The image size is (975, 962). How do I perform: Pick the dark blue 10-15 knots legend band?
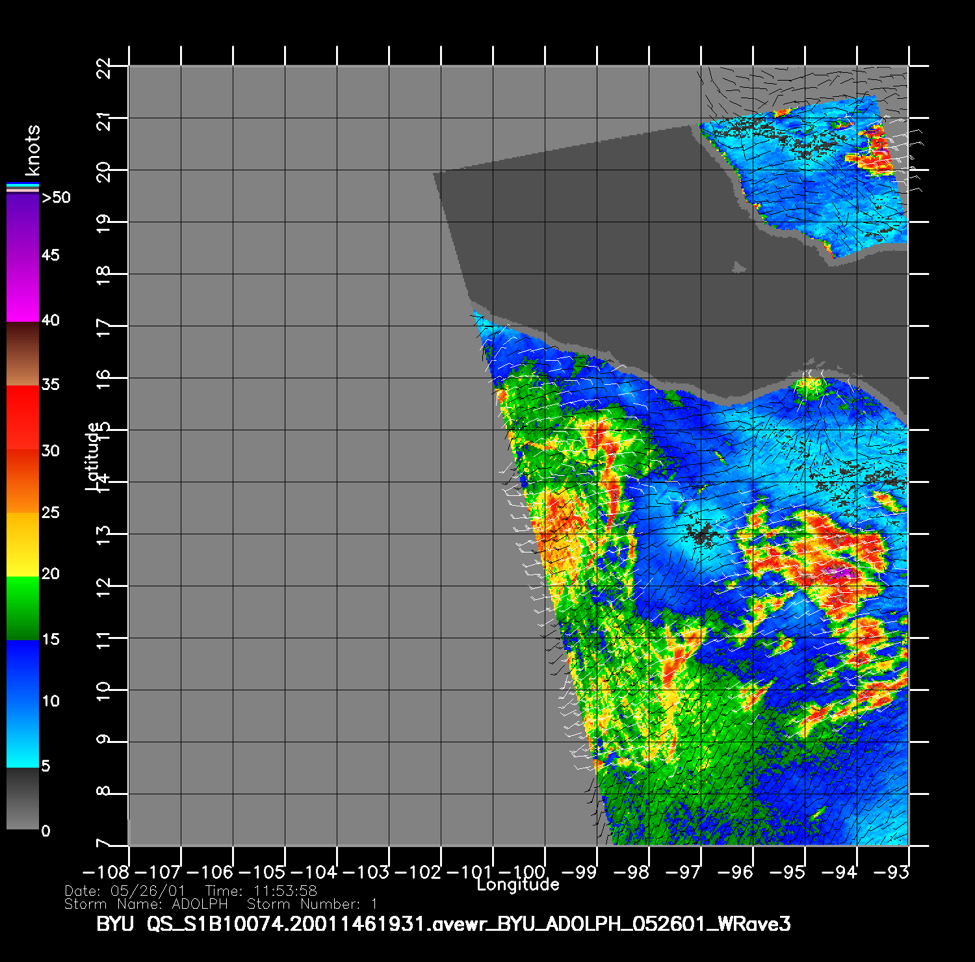tap(22, 671)
